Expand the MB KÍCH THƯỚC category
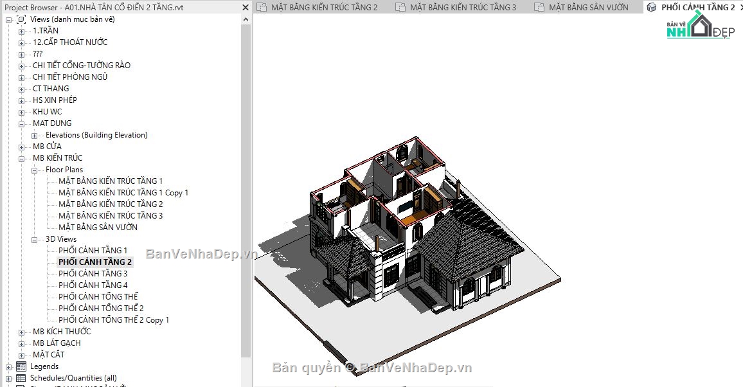 (22, 331)
